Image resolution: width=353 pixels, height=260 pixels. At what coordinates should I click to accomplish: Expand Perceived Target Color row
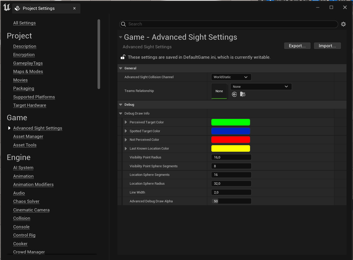click(x=126, y=122)
